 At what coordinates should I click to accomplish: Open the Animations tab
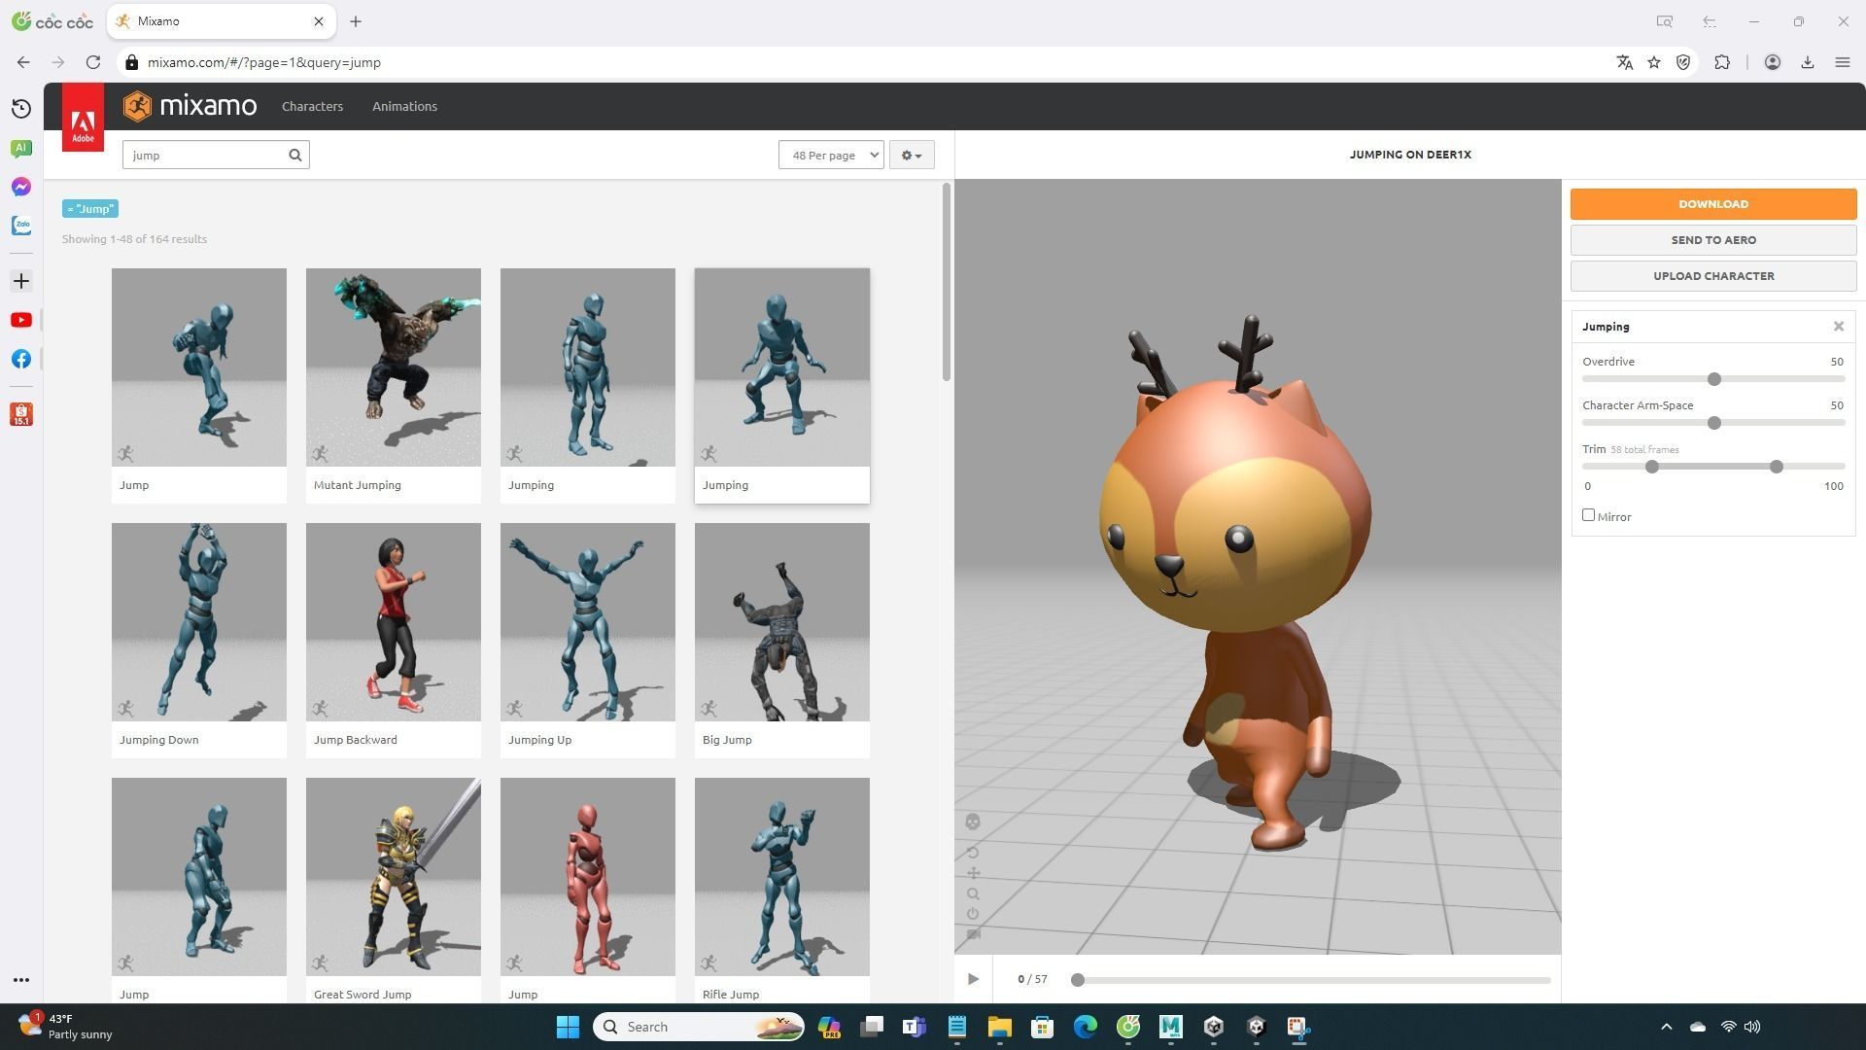tap(404, 106)
